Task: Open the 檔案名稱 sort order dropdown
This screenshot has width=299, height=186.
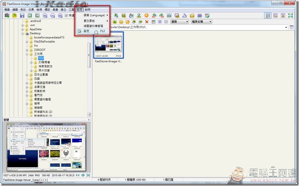Action: point(201,22)
